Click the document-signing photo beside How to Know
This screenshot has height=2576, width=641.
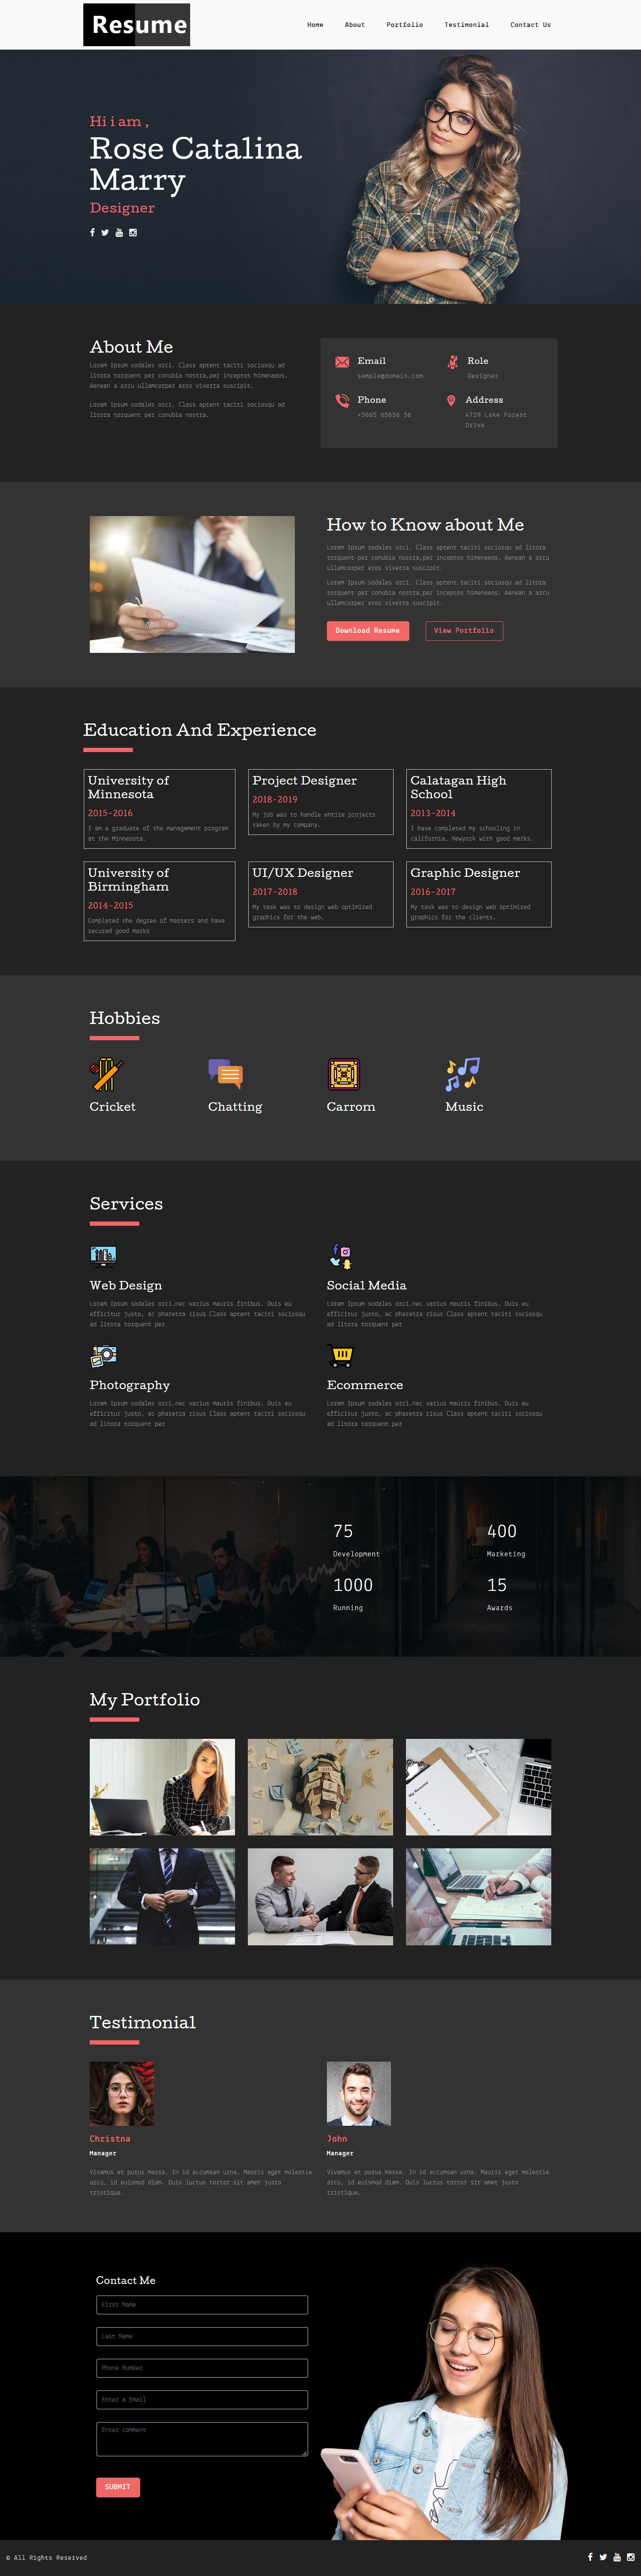[x=192, y=585]
